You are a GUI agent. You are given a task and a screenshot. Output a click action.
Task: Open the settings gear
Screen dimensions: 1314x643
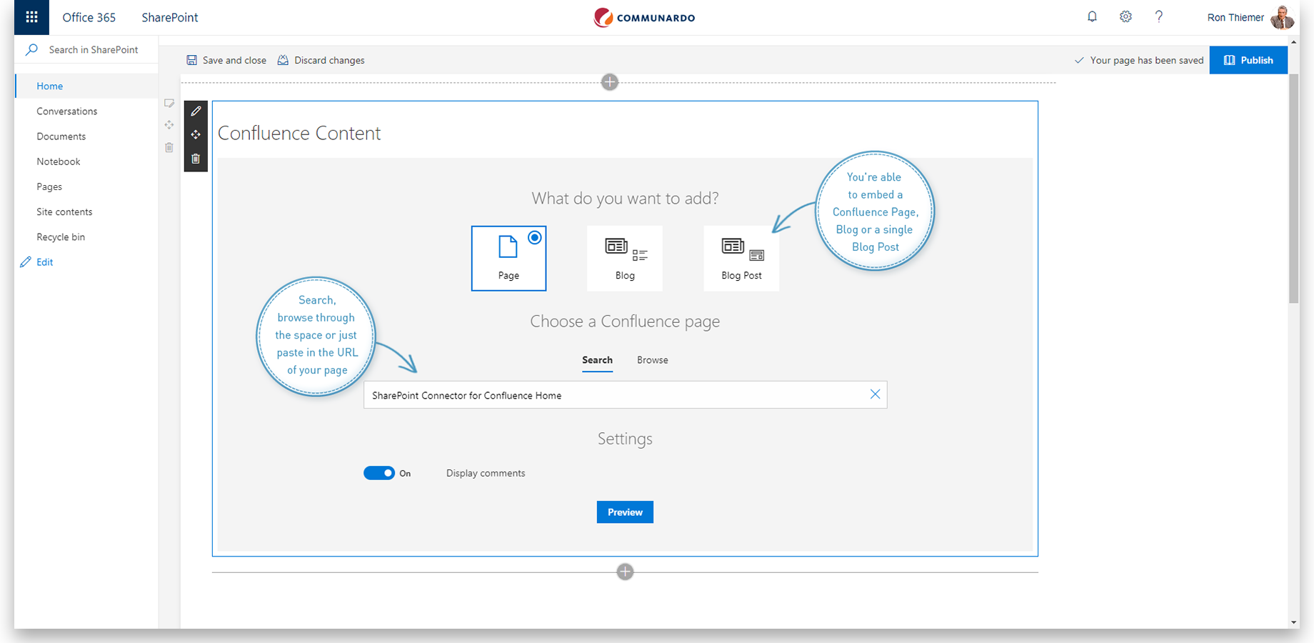[1125, 16]
